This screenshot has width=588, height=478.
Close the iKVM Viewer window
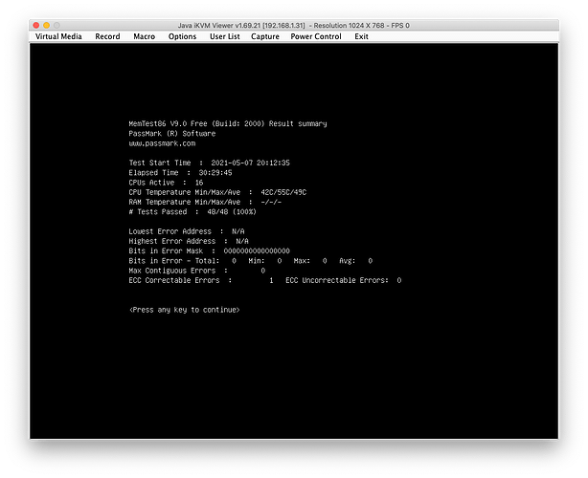pos(36,26)
